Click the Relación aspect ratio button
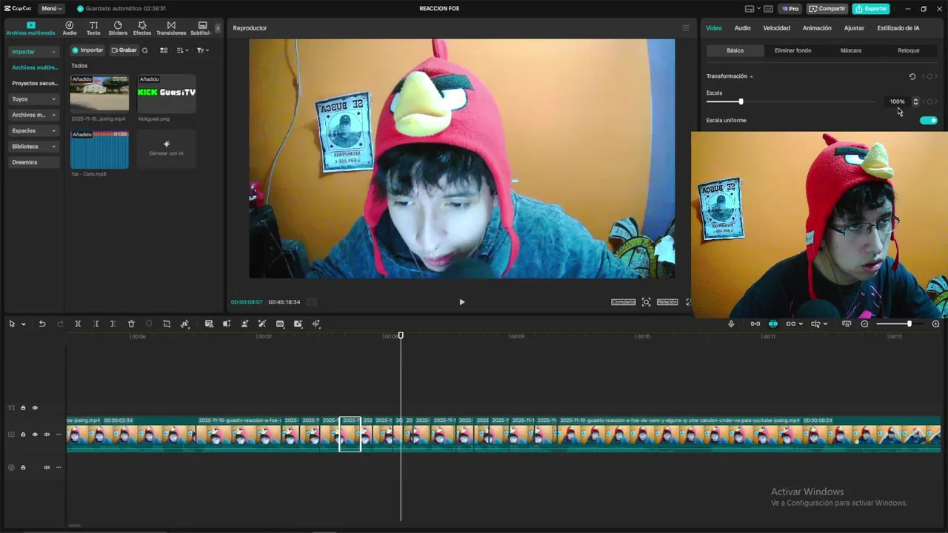The image size is (948, 533). click(667, 302)
